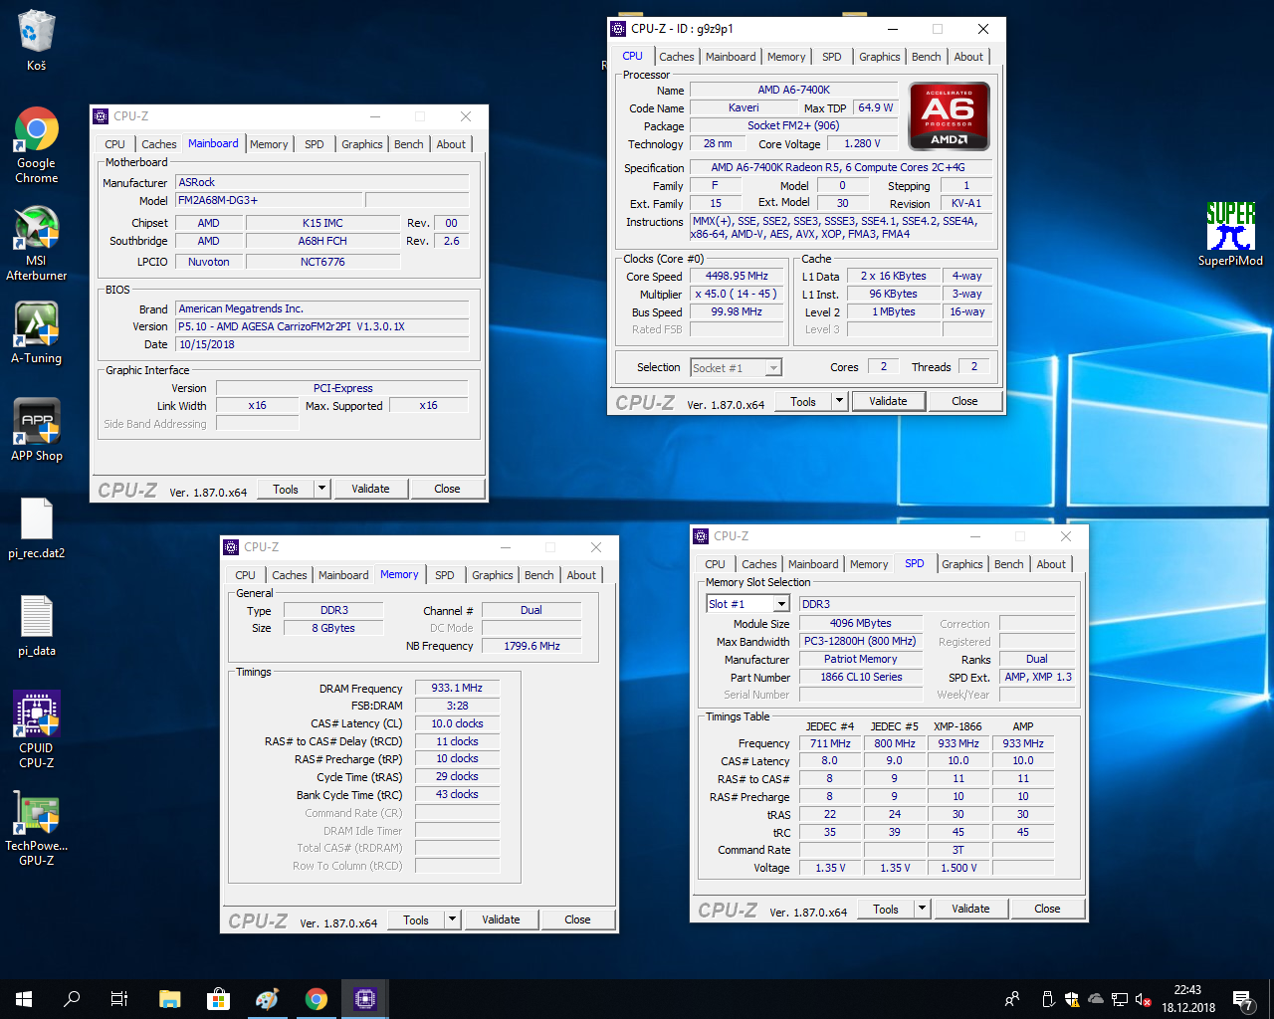Click Tools button in Memory window

click(x=416, y=919)
